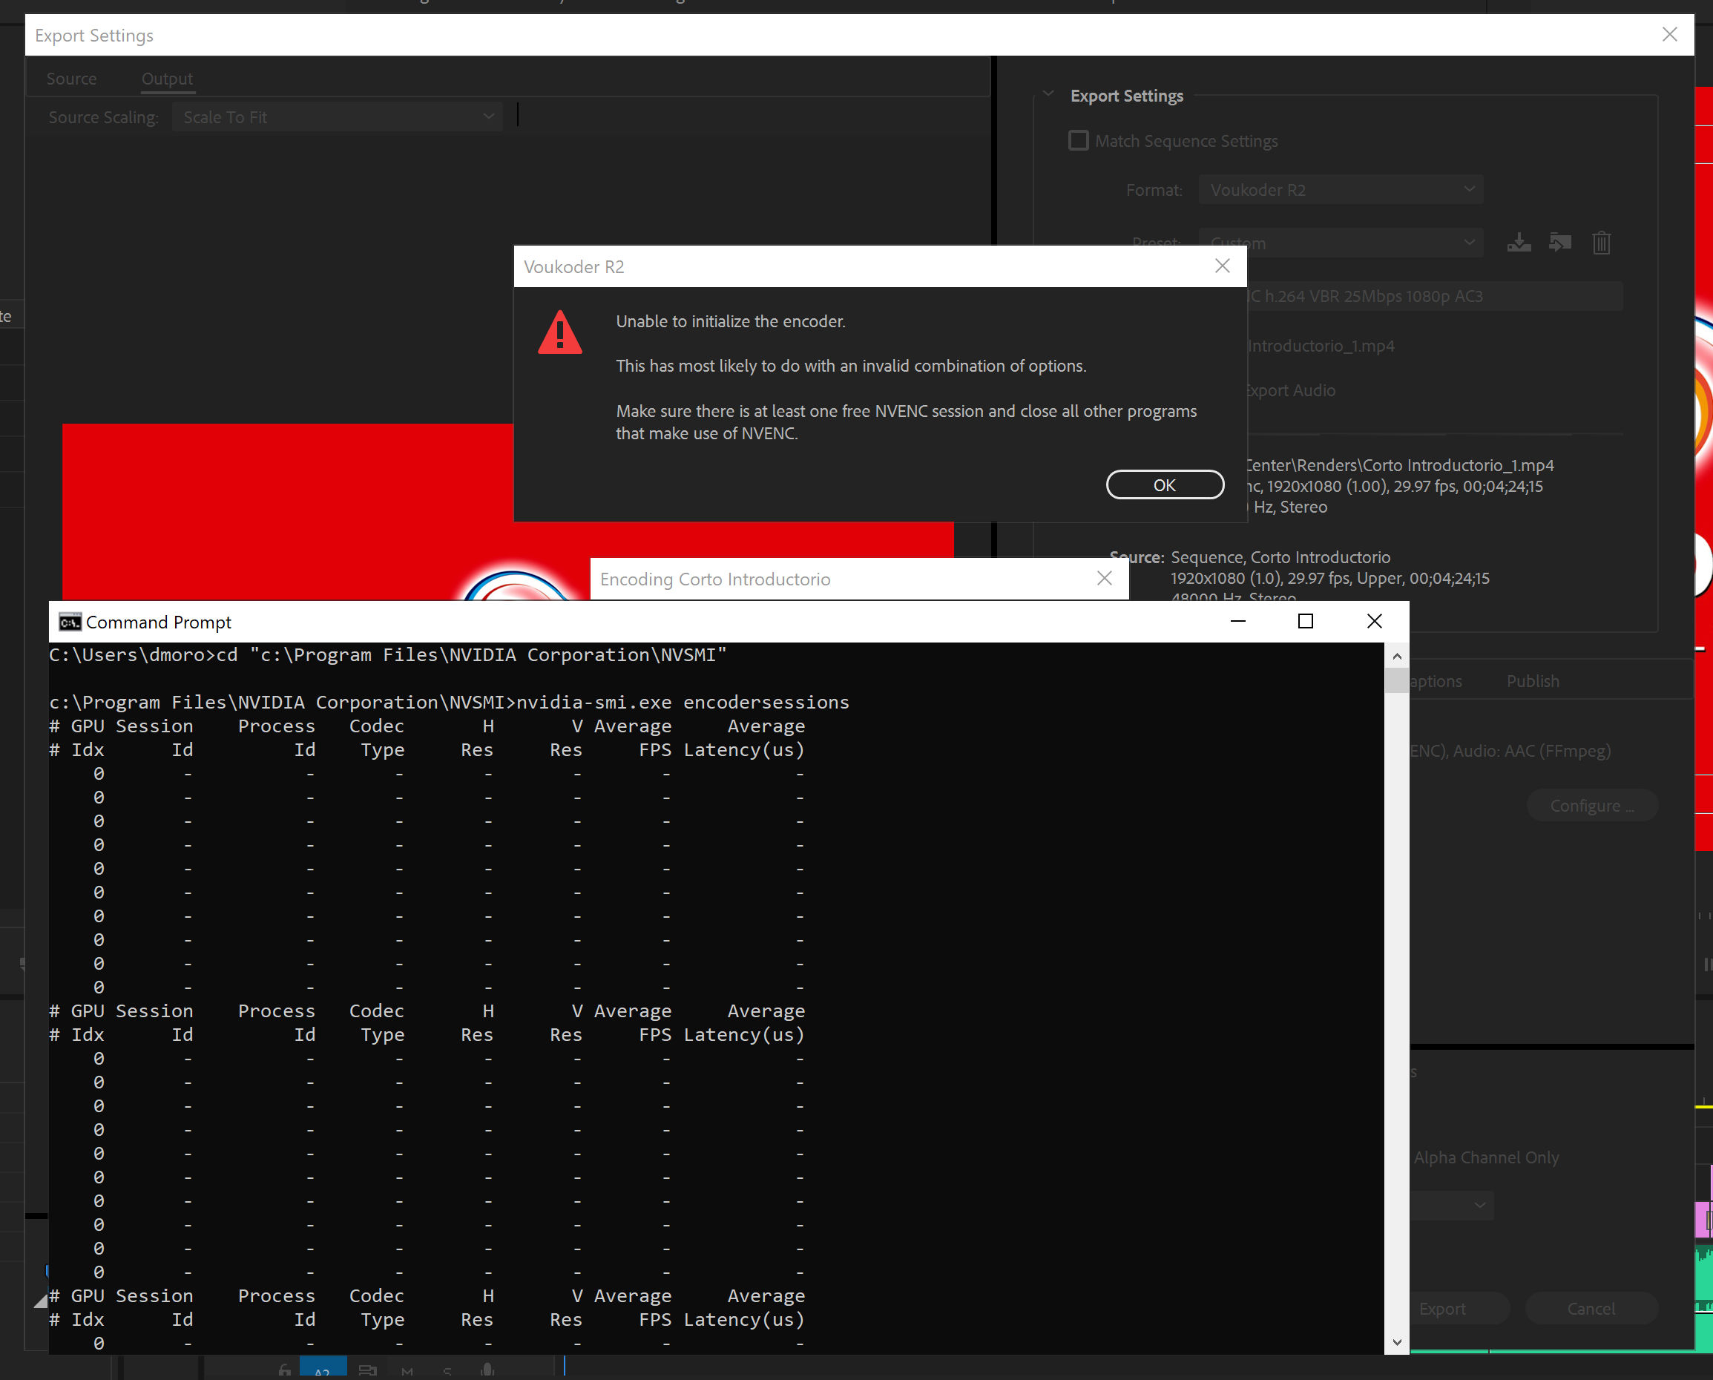
Task: Click the Configure button
Action: click(1591, 806)
